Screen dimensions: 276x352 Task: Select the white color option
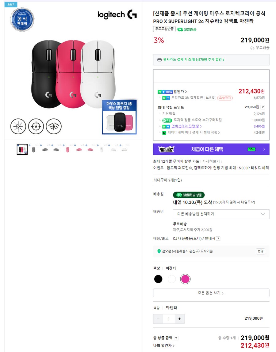(172, 279)
